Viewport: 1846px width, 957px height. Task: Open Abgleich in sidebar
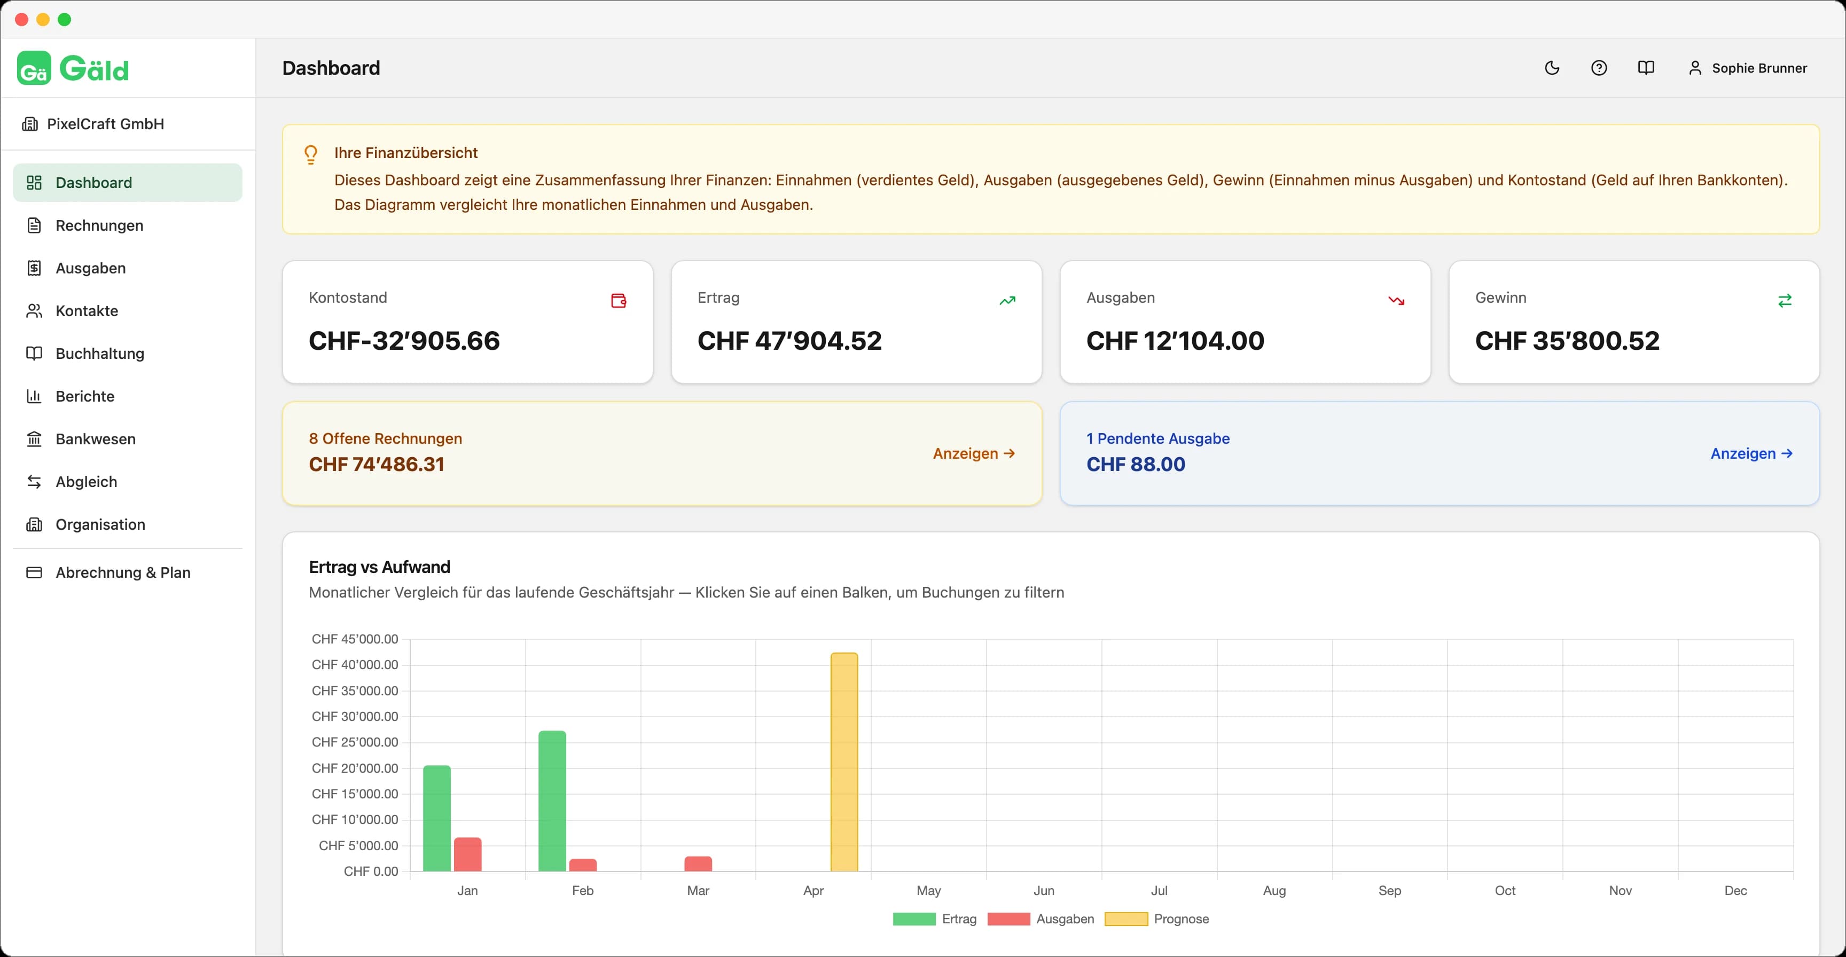point(128,482)
